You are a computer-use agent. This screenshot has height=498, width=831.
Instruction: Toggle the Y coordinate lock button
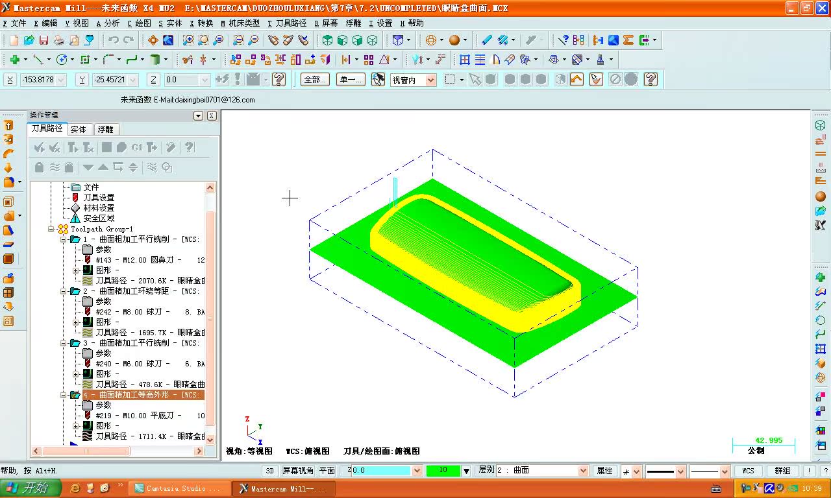tap(82, 80)
